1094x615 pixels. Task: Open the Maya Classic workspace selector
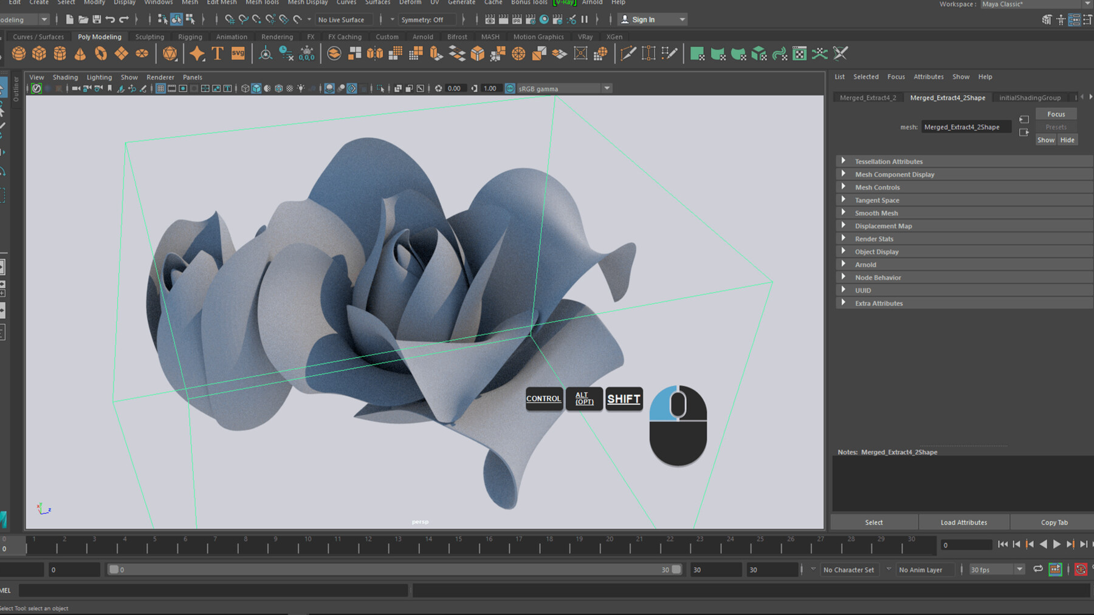click(1033, 4)
